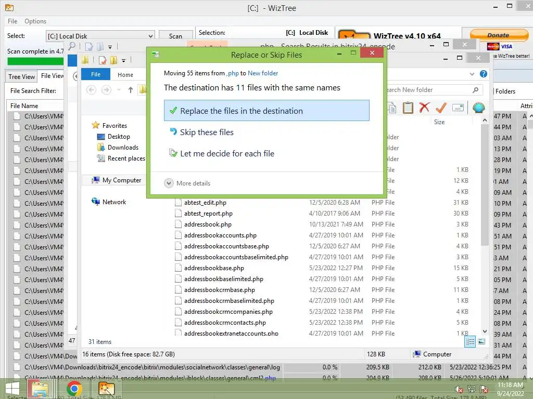533x399 pixels.
Task: Select file abtest_report.php
Action: 208,214
